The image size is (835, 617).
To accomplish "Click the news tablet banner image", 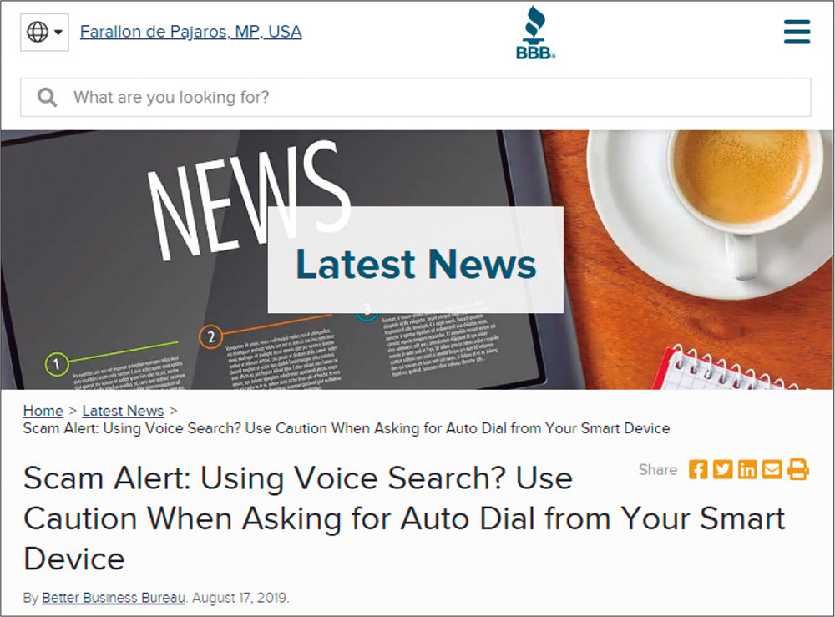I will click(417, 260).
